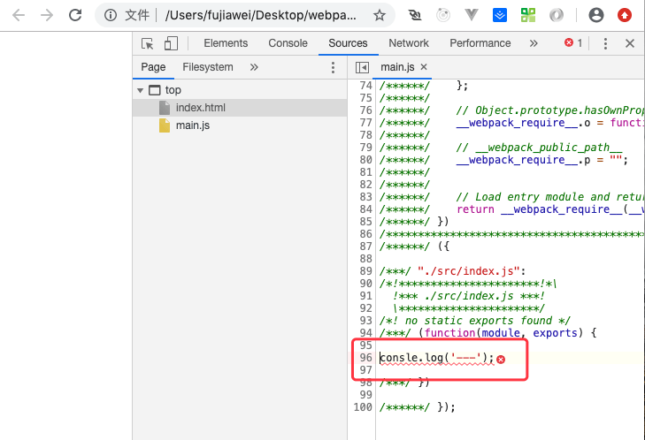Click the error icon on line 96
The height and width of the screenshot is (440, 645).
pos(501,359)
